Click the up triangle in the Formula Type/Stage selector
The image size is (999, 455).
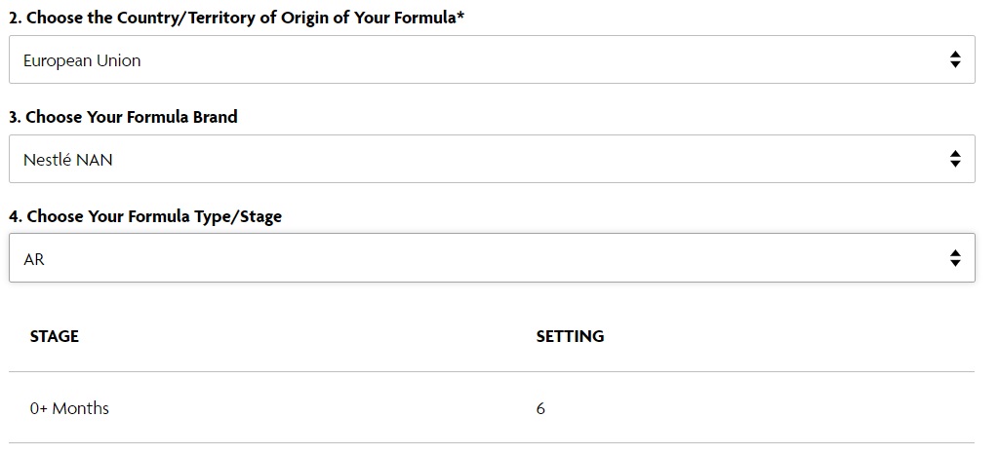[x=955, y=253]
